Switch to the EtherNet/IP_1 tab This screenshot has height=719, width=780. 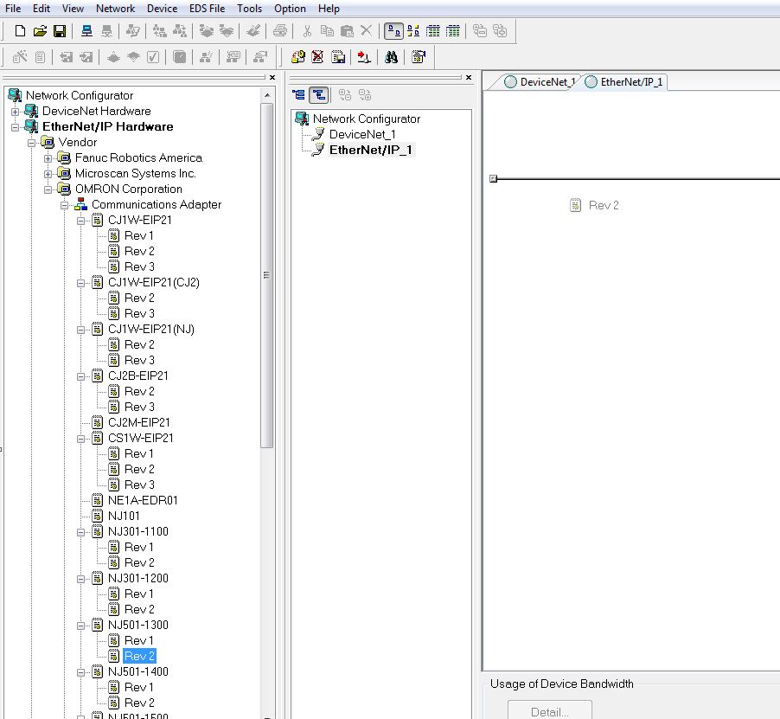624,82
